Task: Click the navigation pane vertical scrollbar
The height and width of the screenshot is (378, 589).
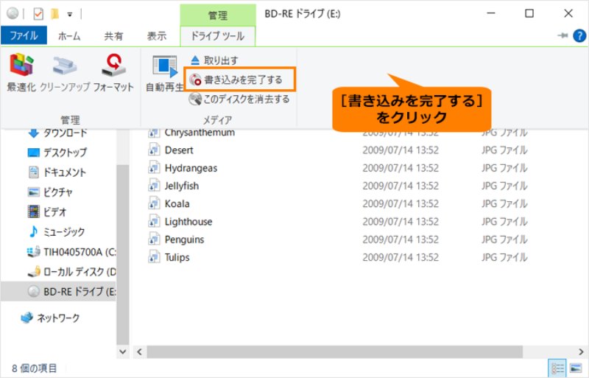Action: point(122,255)
